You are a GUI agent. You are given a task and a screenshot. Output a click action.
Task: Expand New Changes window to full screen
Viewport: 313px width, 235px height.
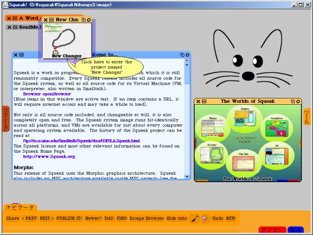[x=84, y=20]
